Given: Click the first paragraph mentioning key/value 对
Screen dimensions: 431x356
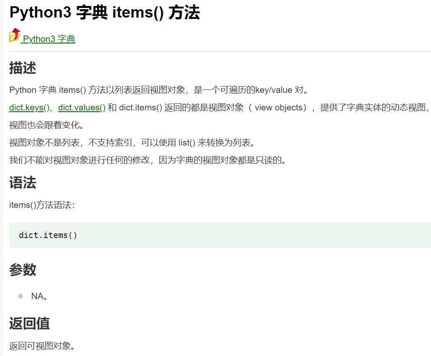Looking at the screenshot, I should [158, 90].
